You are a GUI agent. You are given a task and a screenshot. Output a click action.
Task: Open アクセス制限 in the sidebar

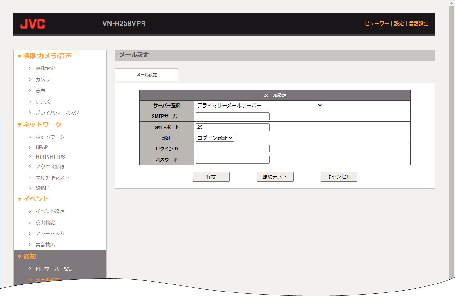pos(50,167)
